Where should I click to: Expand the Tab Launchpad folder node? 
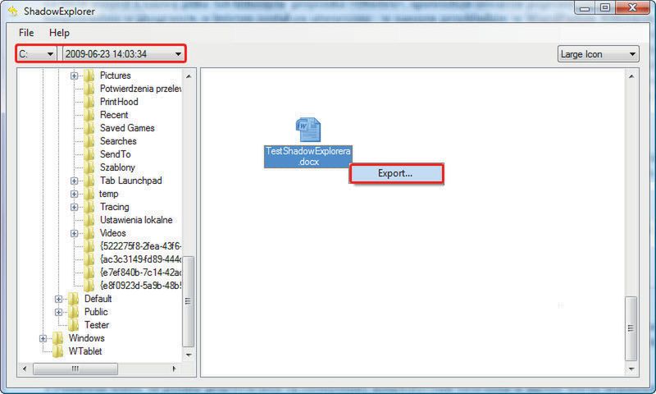click(74, 181)
